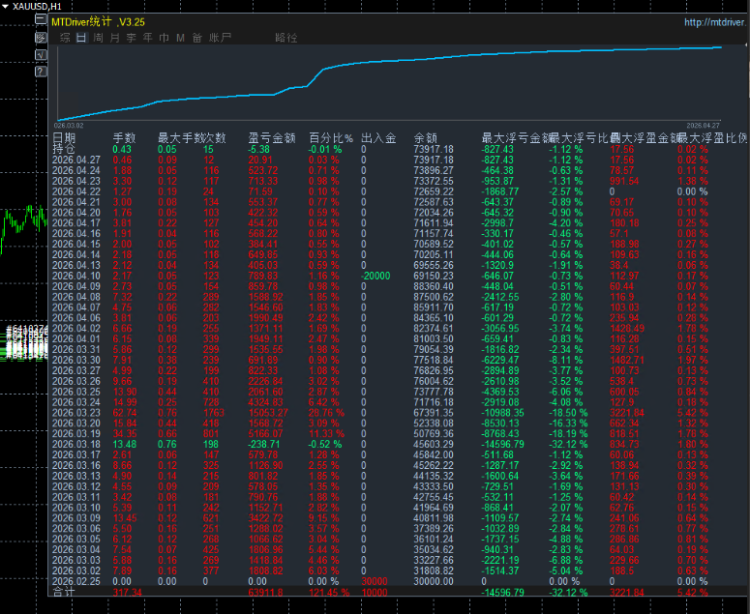Click the 余额 column header

coord(425,138)
